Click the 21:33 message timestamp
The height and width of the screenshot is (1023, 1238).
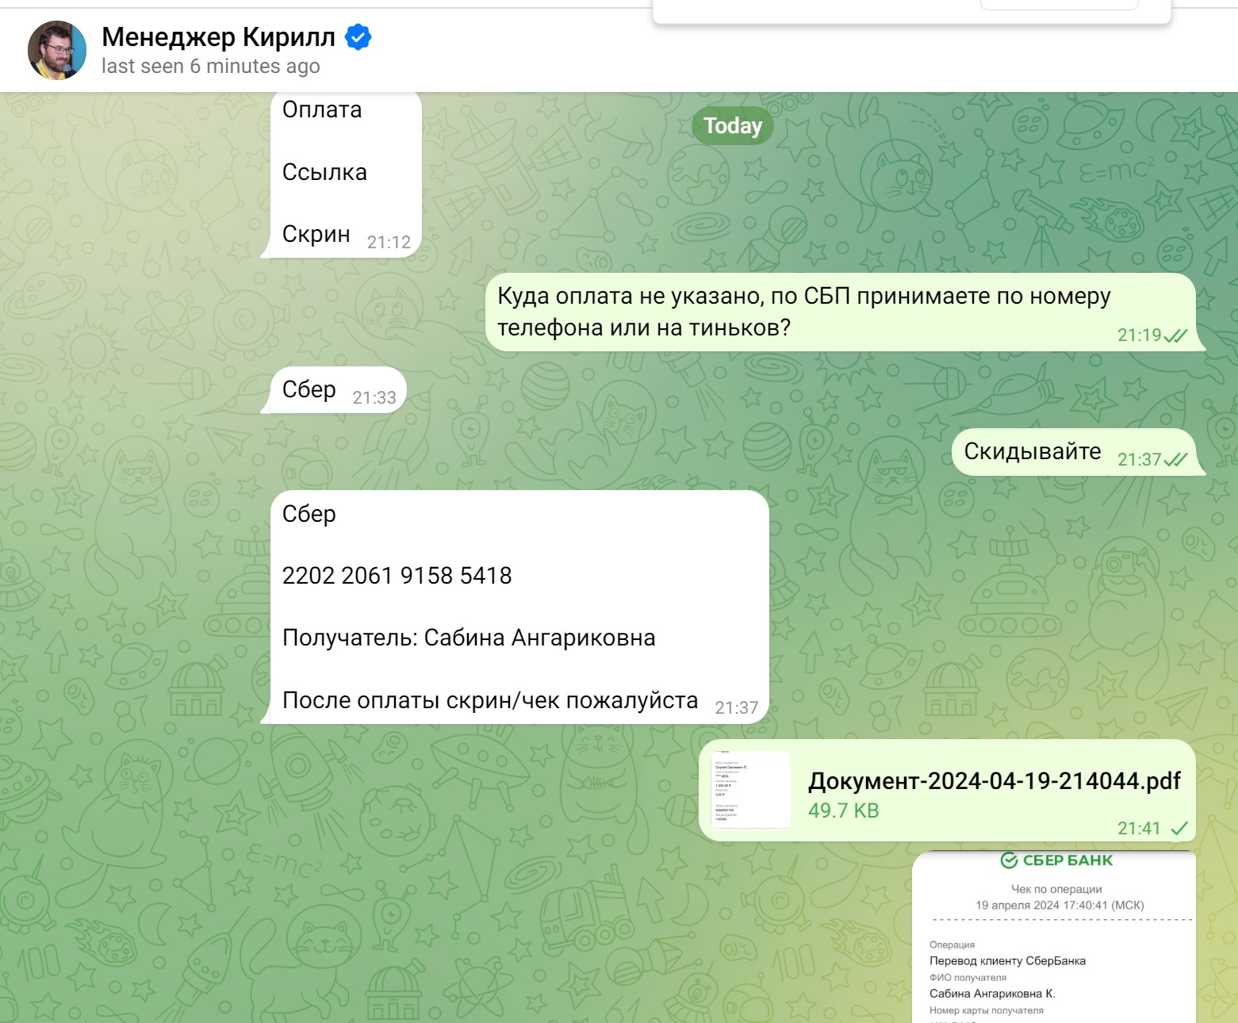point(374,398)
